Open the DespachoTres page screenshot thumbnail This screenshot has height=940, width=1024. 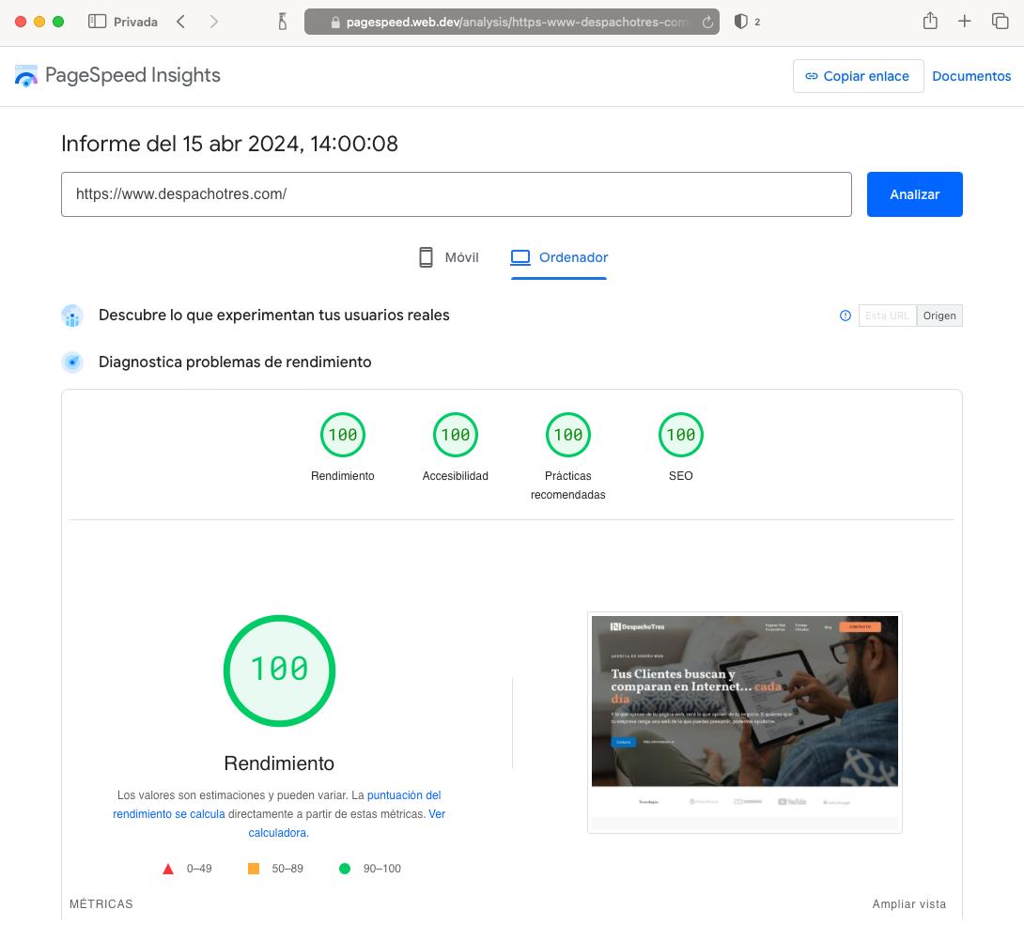point(744,723)
